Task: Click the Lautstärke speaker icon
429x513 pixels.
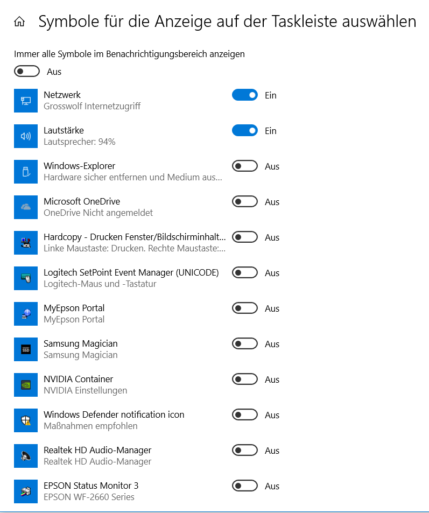Action: [x=26, y=136]
